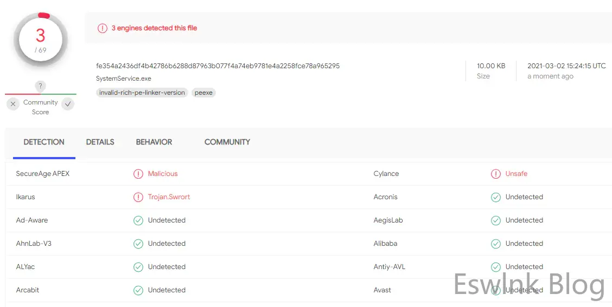This screenshot has height=307, width=612.
Task: Open the Behavior tab
Action: click(154, 142)
